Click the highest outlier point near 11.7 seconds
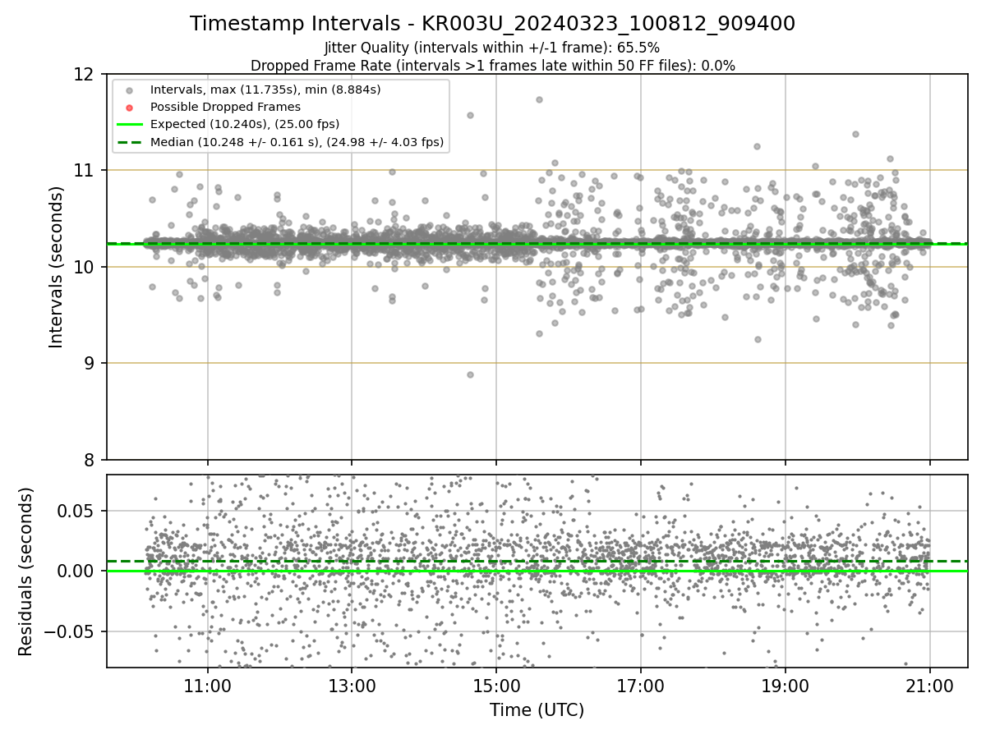 tap(539, 99)
